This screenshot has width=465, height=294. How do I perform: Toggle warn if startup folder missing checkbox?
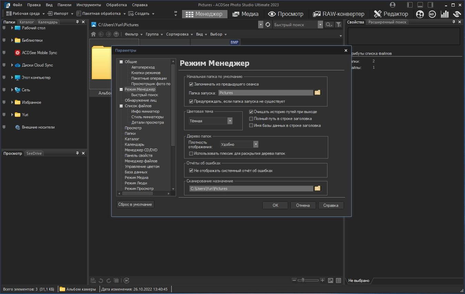coord(191,101)
